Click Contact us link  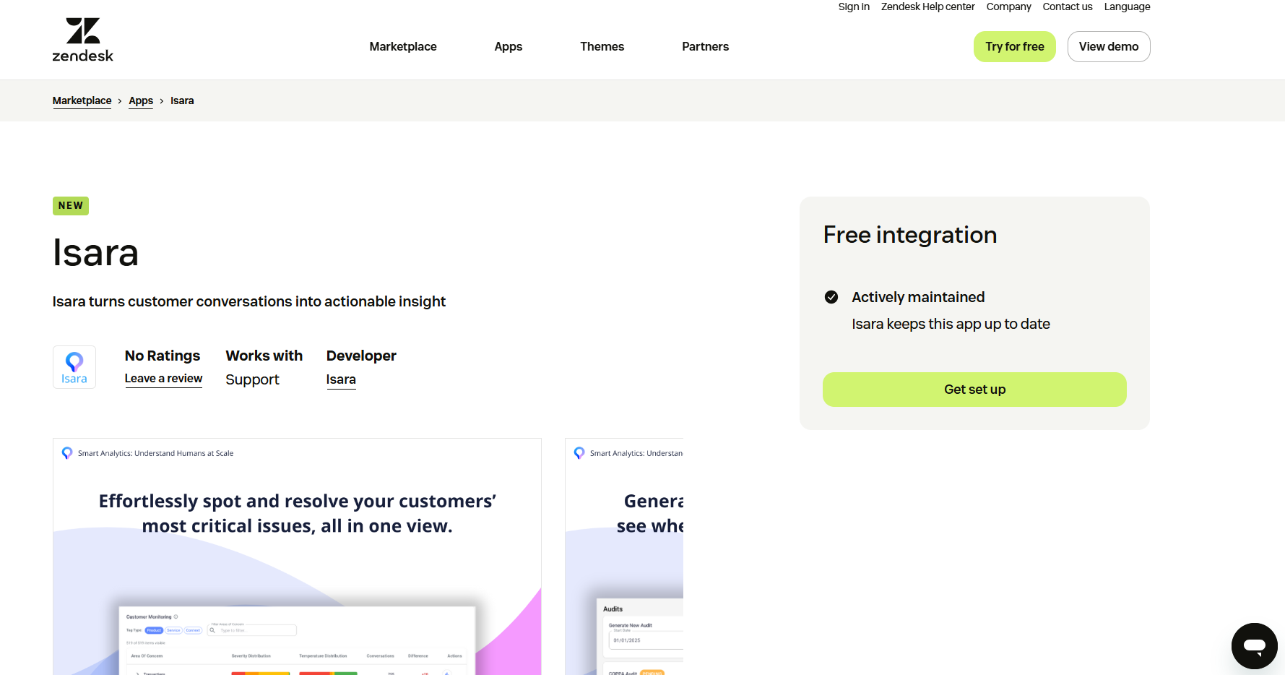pyautogui.click(x=1067, y=7)
